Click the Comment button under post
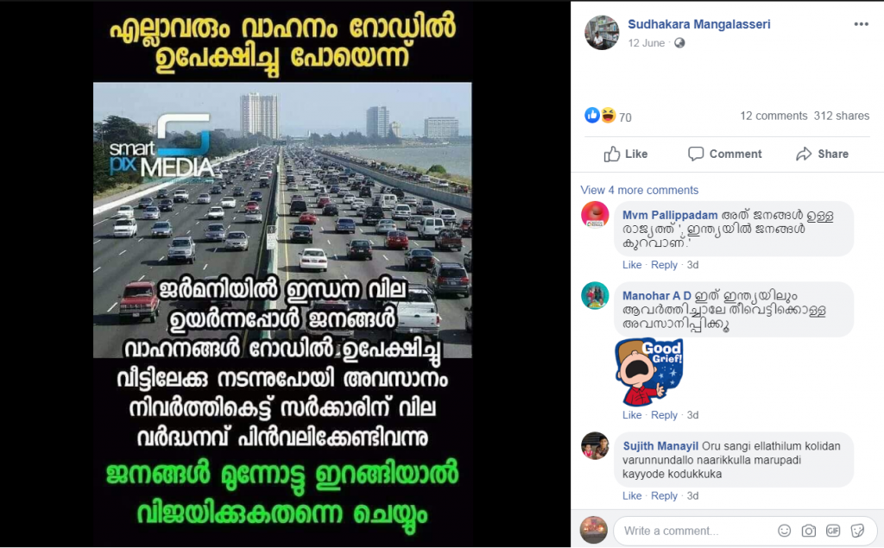 [x=724, y=154]
